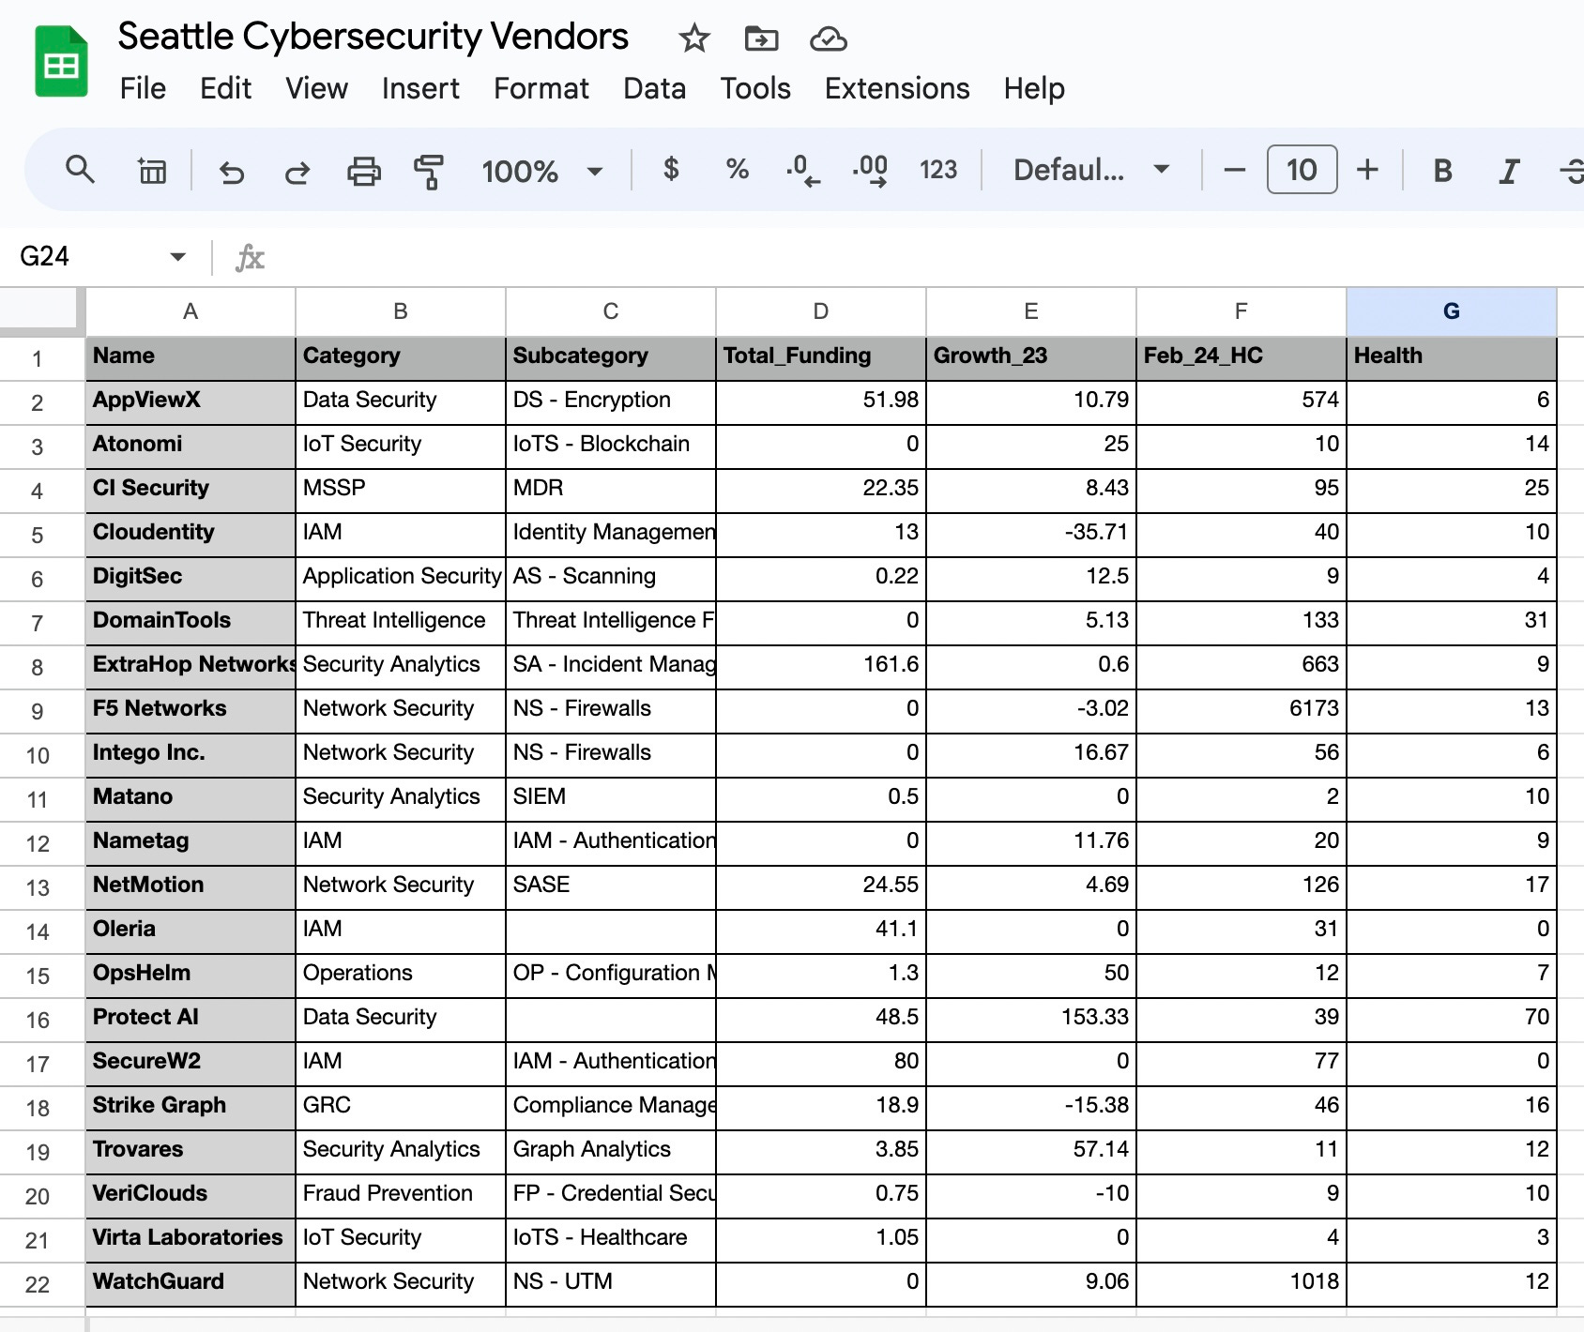Select the 6173 headcount cell
This screenshot has height=1332, width=1584.
pyautogui.click(x=1241, y=710)
